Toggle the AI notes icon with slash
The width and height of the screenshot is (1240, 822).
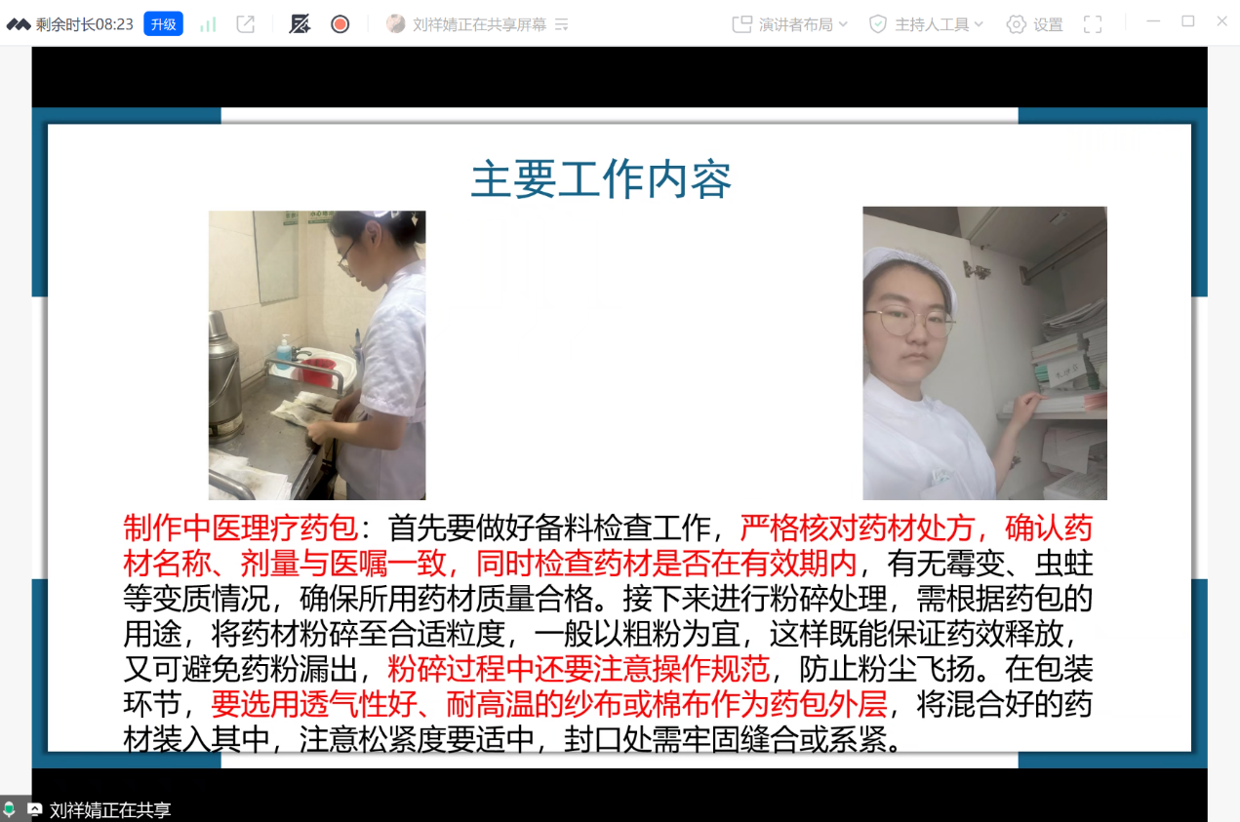pyautogui.click(x=300, y=24)
